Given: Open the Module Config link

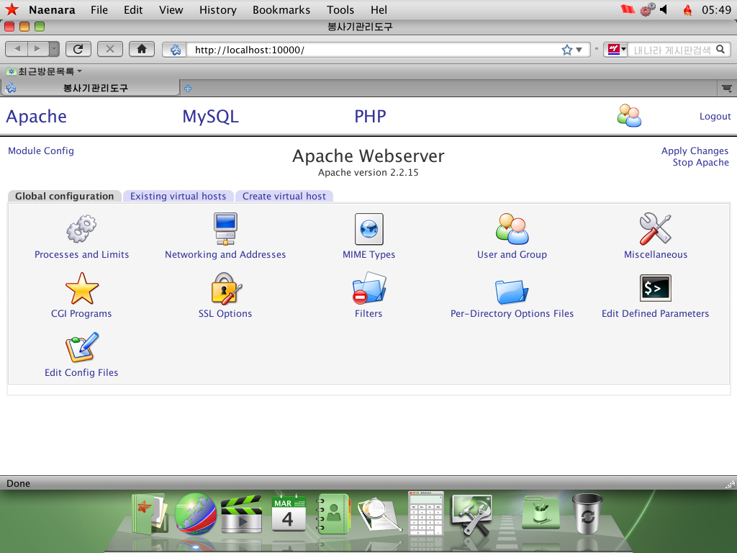Looking at the screenshot, I should point(41,151).
